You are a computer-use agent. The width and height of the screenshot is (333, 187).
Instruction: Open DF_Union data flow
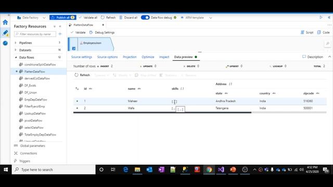tap(31, 92)
